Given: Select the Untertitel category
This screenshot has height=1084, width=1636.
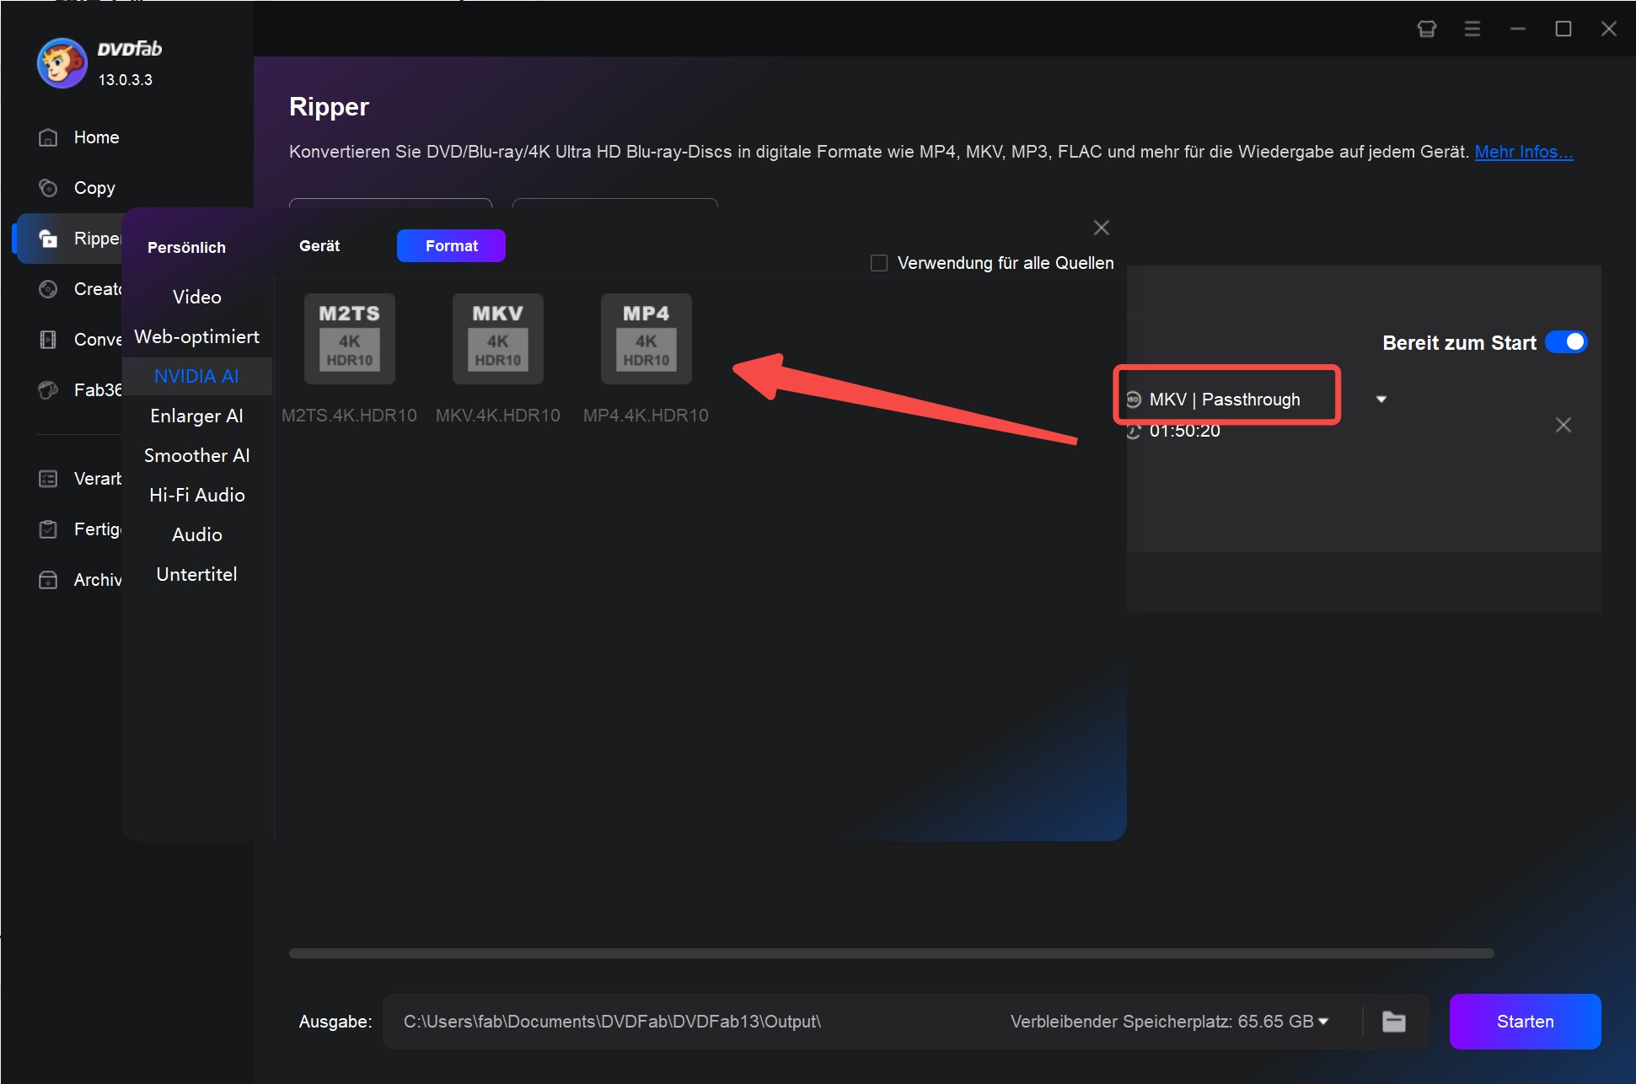Looking at the screenshot, I should pos(197,574).
